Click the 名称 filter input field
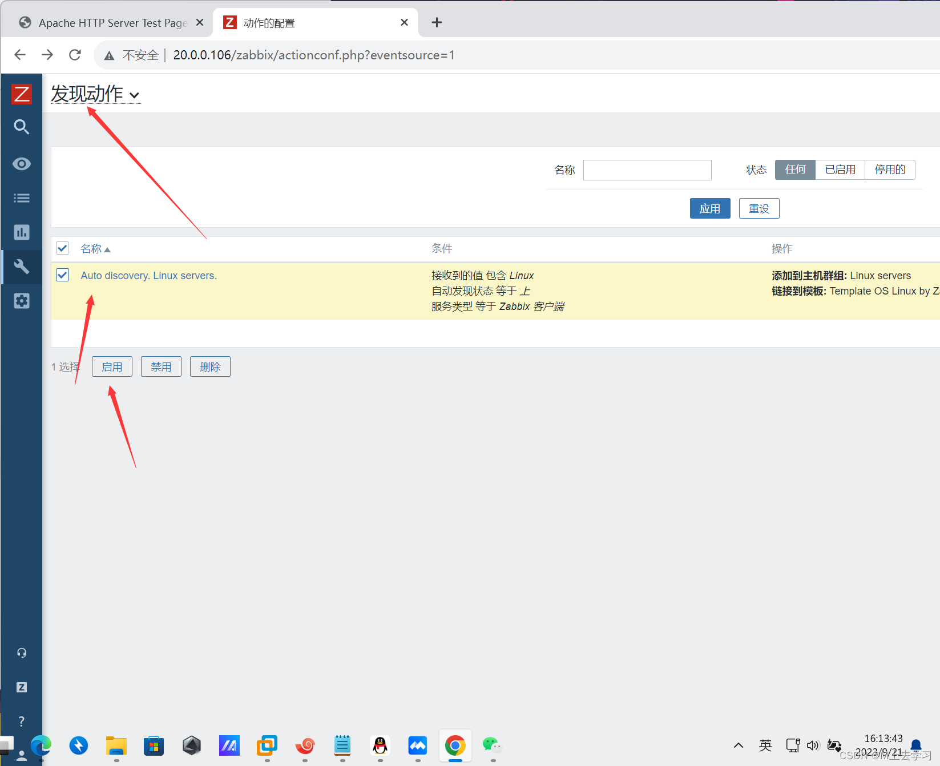The width and height of the screenshot is (940, 766). point(647,170)
